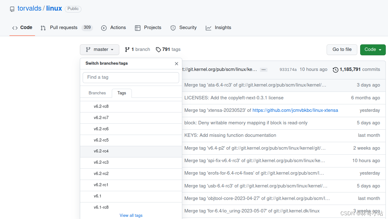Open LICENSES copyleft-next commit message

click(x=234, y=98)
